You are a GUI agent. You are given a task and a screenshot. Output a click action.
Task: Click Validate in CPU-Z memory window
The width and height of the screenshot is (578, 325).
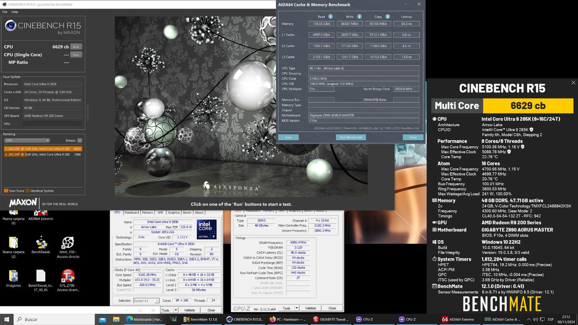point(311,308)
